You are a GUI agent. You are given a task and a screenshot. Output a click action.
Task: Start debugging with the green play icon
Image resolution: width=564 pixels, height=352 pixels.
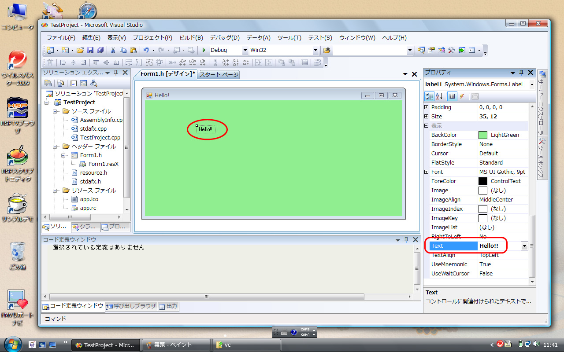[x=204, y=50]
